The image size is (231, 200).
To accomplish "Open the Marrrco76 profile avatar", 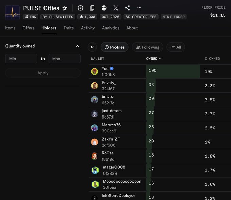I will 94,128.
